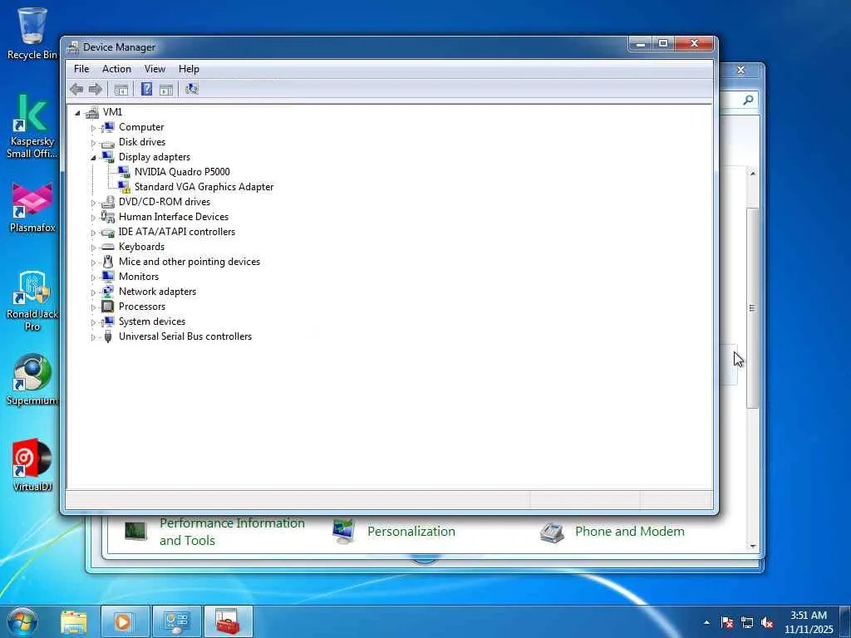This screenshot has width=851, height=638.
Task: Open VirtualDJ desktop shortcut
Action: [32, 465]
